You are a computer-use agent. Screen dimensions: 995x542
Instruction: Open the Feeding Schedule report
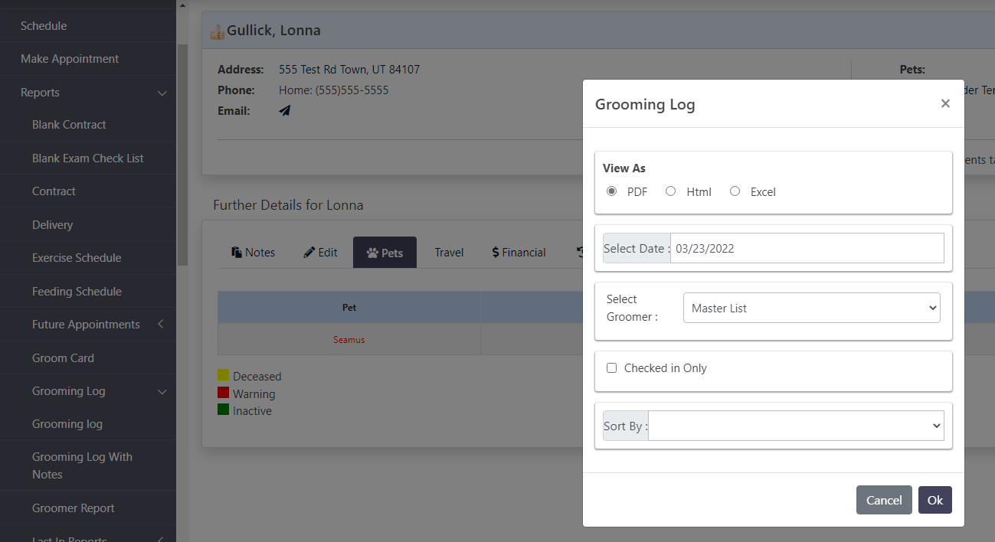(77, 292)
